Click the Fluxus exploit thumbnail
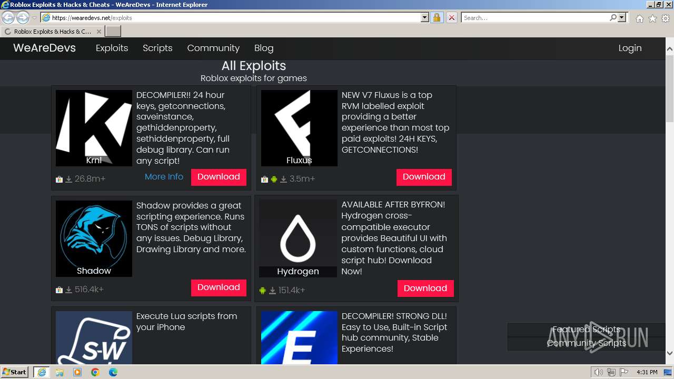 point(299,128)
